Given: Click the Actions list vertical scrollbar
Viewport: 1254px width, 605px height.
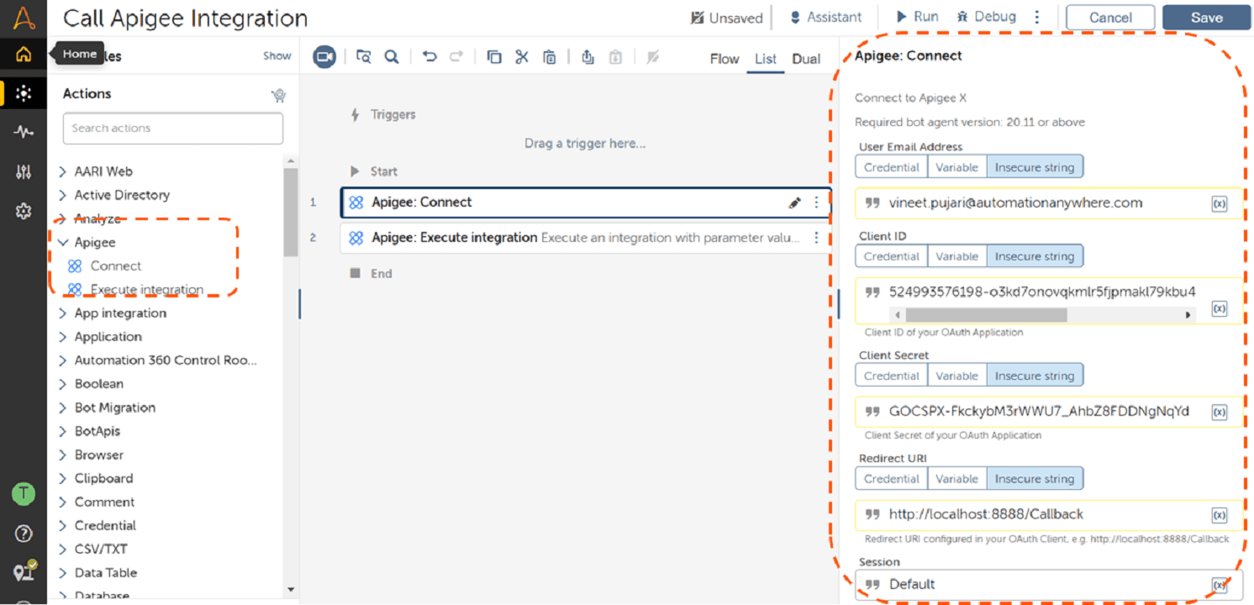Looking at the screenshot, I should 291,213.
